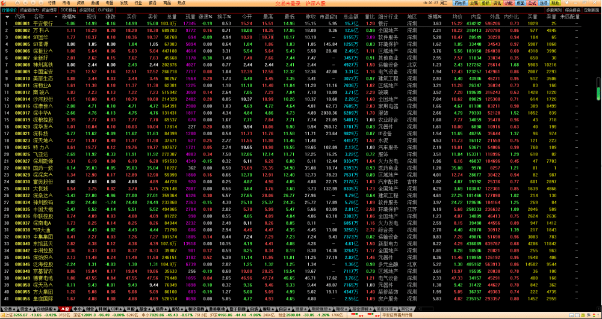Expand the 自动选股 bottom tab dropdown
The image size is (602, 319).
click(x=54, y=309)
